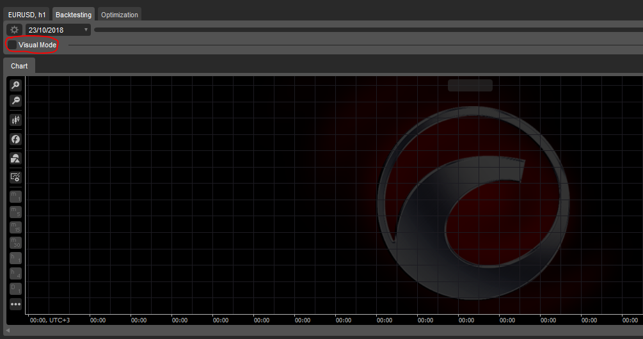
Task: Open the 23/10/2018 date dropdown
Action: [x=58, y=30]
